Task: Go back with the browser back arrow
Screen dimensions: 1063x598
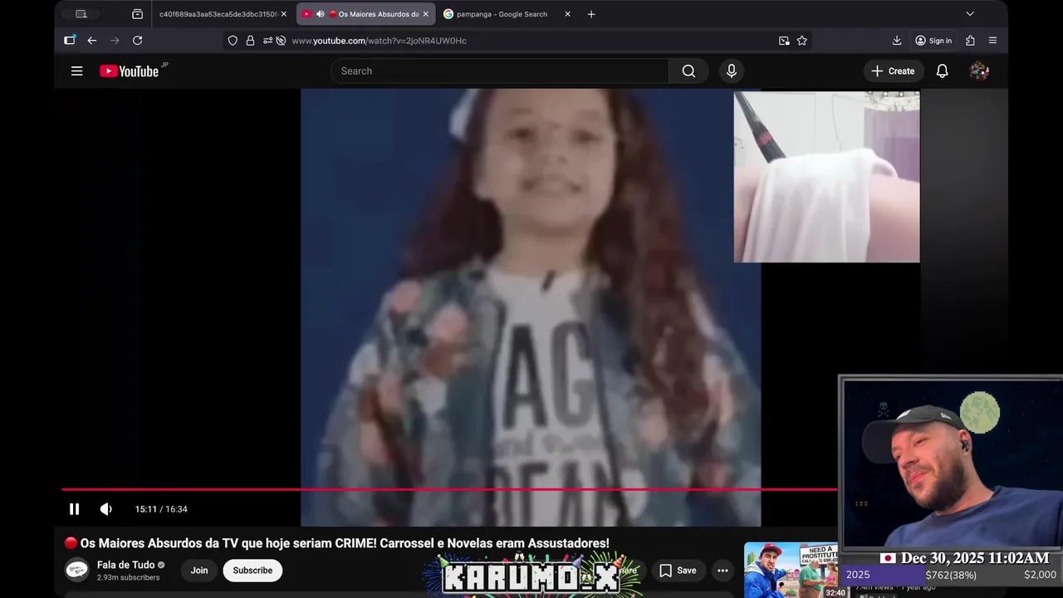Action: [92, 41]
